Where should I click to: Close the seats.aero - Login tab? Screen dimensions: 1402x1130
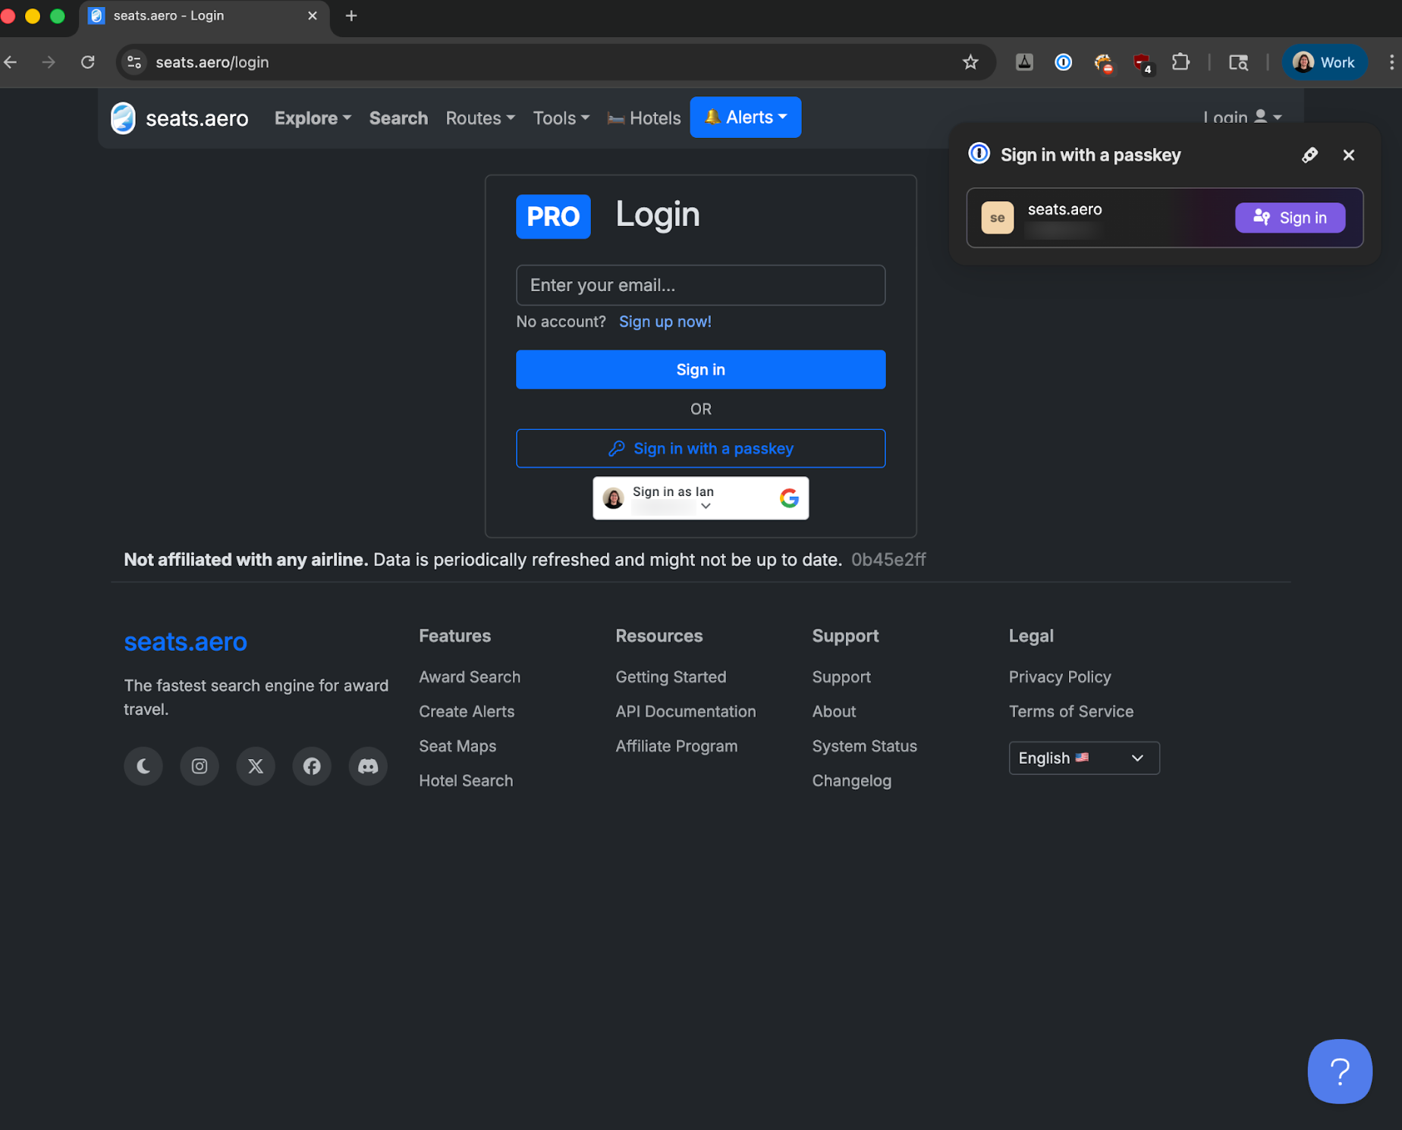[x=313, y=16]
